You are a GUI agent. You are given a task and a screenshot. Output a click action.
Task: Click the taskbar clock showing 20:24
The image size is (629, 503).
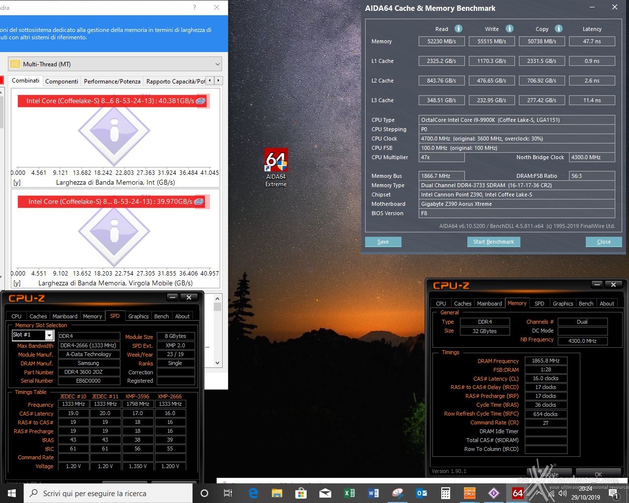tap(586, 493)
